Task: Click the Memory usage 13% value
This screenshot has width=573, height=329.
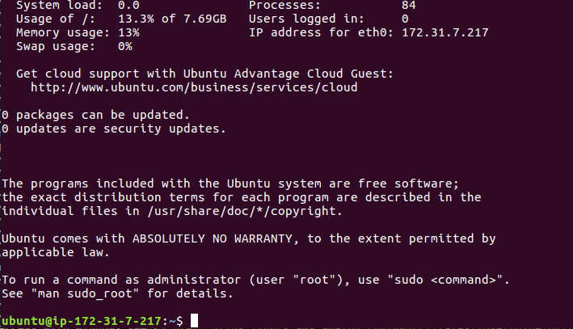Action: pos(129,32)
